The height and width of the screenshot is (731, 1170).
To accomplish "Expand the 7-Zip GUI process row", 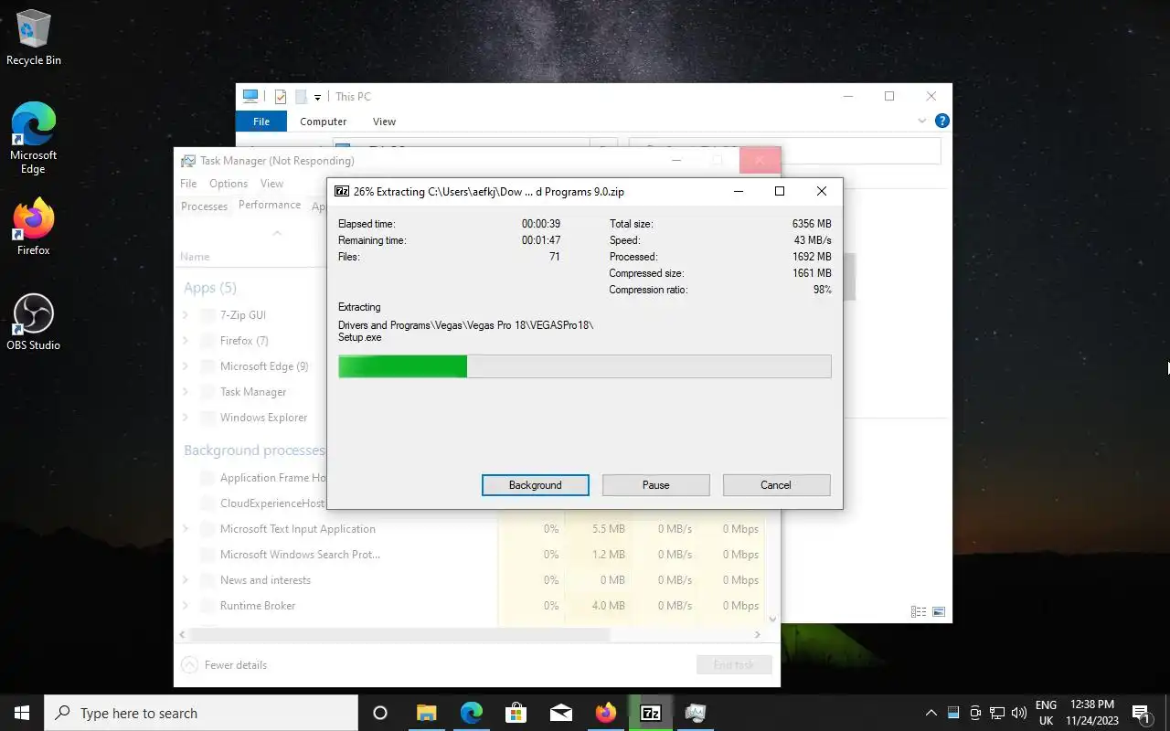I will click(186, 315).
